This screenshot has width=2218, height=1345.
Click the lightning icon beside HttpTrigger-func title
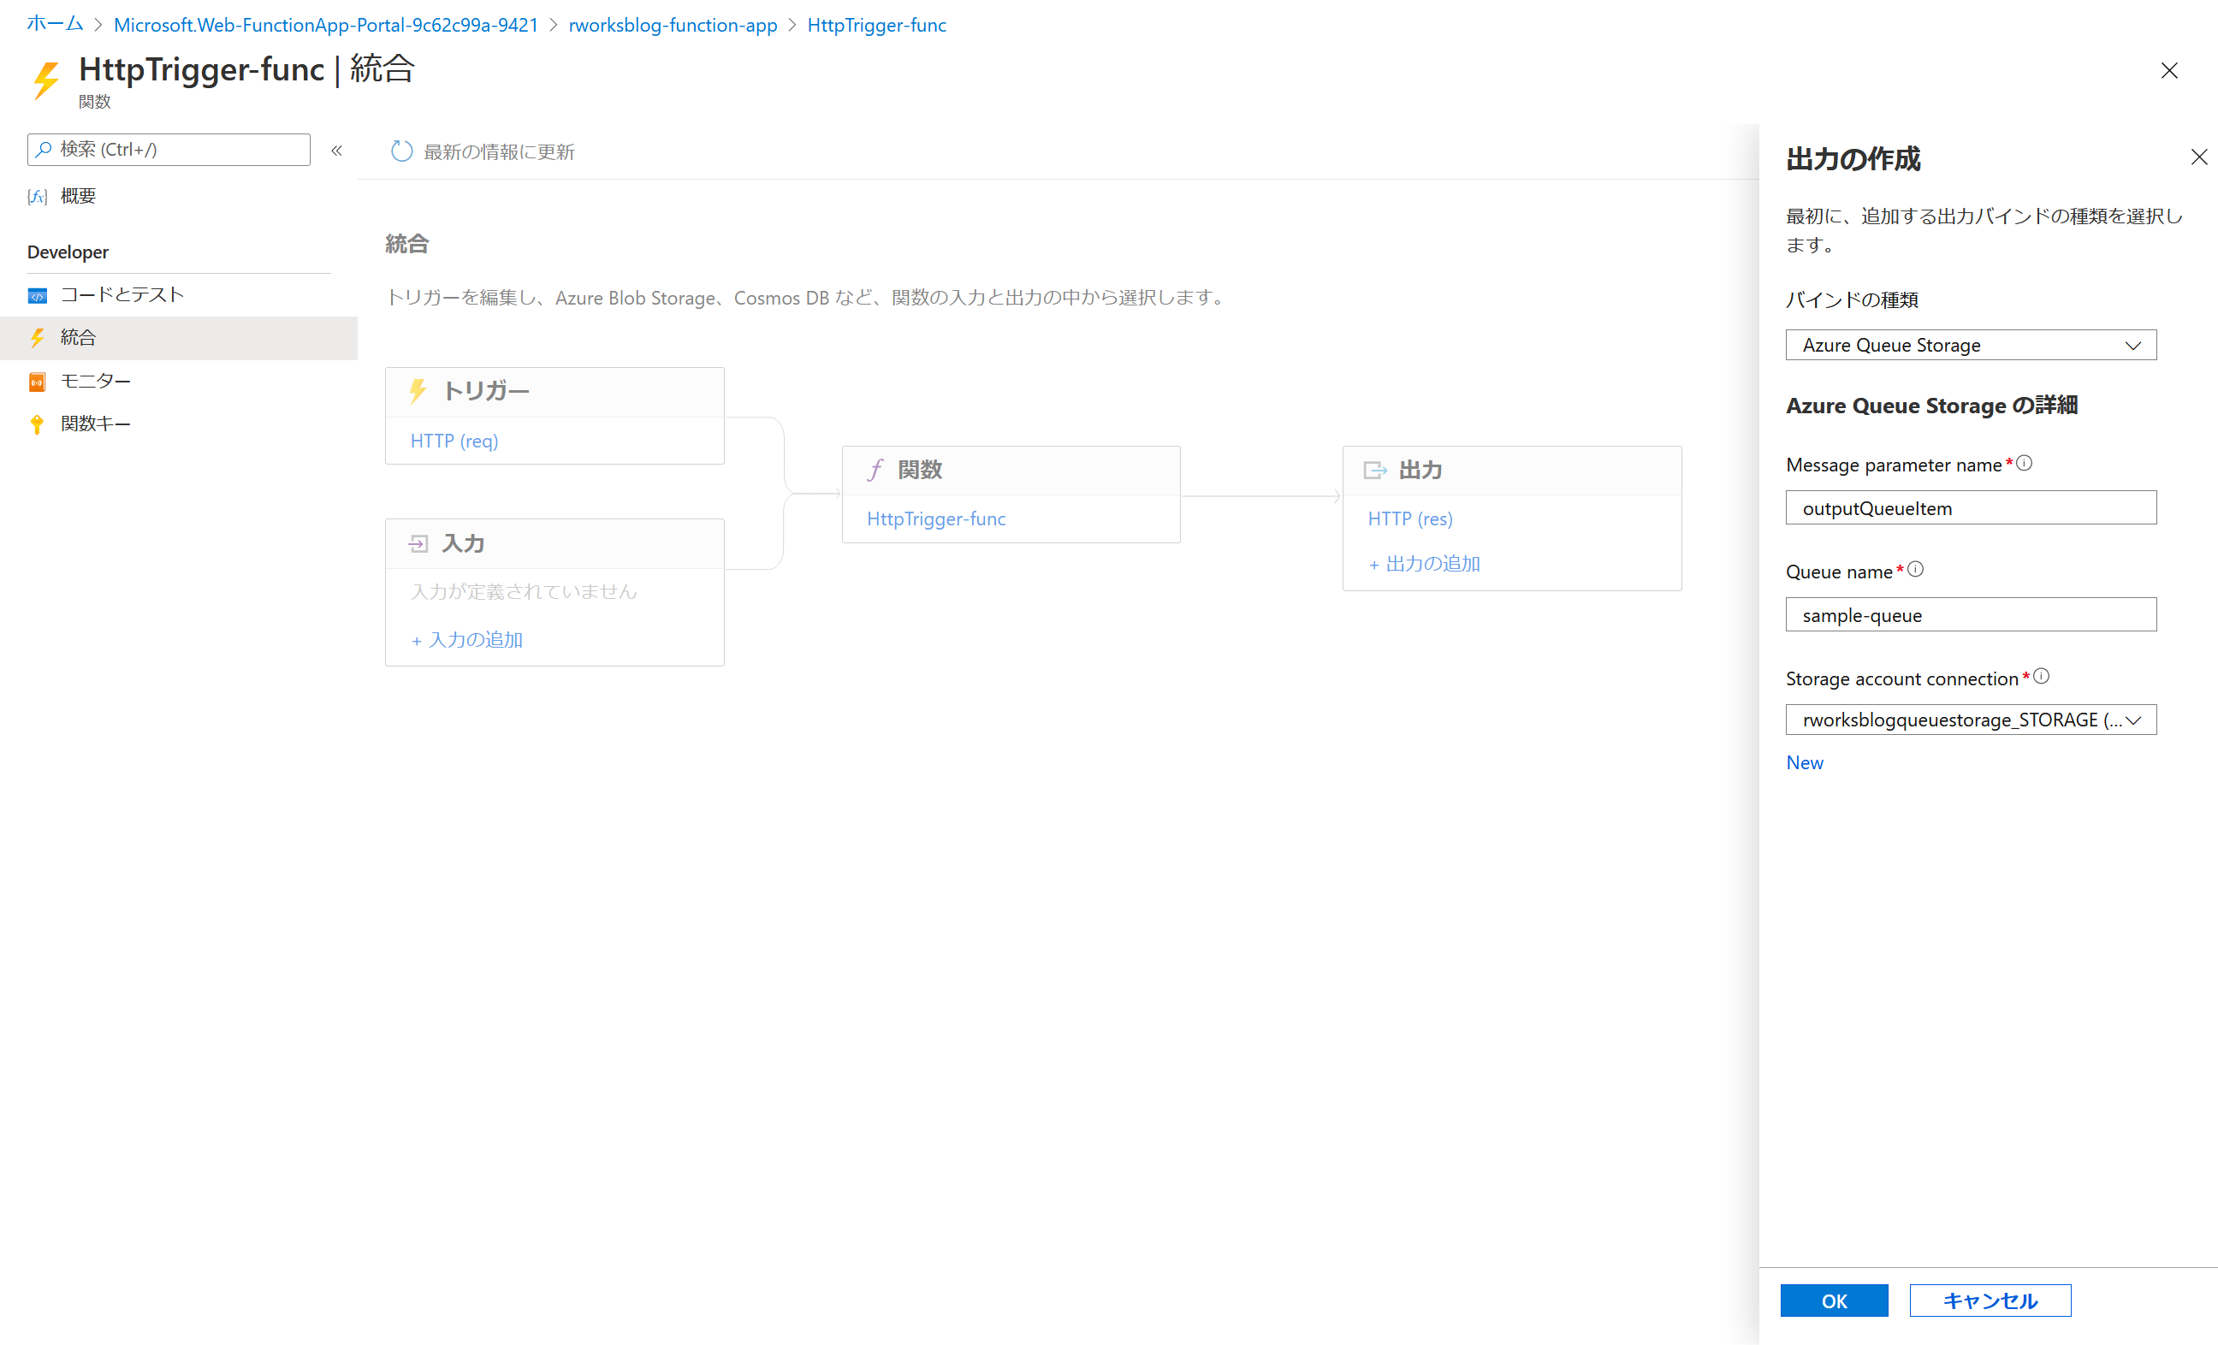[x=47, y=80]
